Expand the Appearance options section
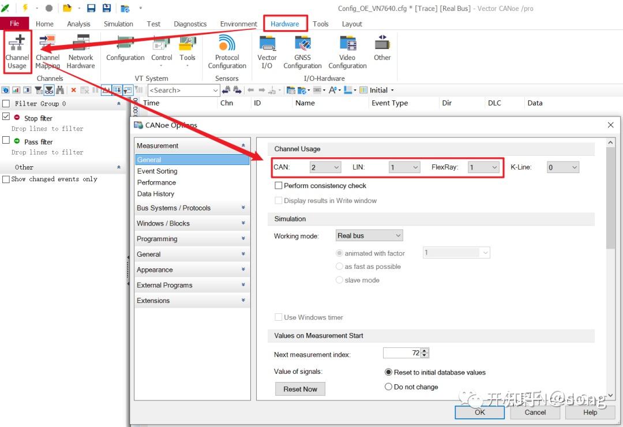The image size is (623, 427). pos(192,269)
